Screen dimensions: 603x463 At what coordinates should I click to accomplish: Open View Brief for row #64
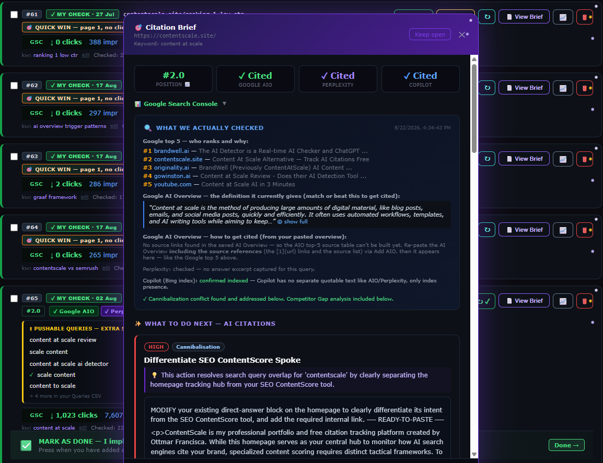pyautogui.click(x=524, y=230)
